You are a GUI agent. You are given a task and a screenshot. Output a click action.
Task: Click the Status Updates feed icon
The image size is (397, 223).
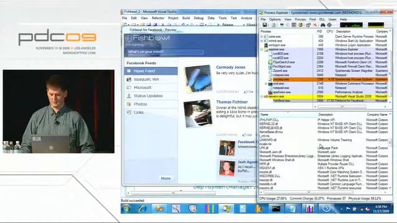point(129,96)
